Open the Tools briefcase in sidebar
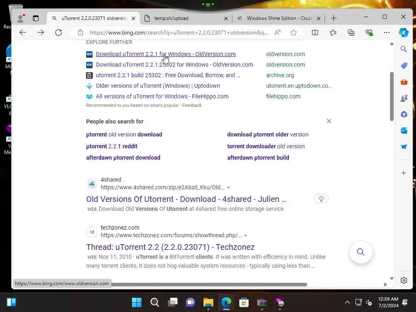The width and height of the screenshot is (416, 312). 404,82
